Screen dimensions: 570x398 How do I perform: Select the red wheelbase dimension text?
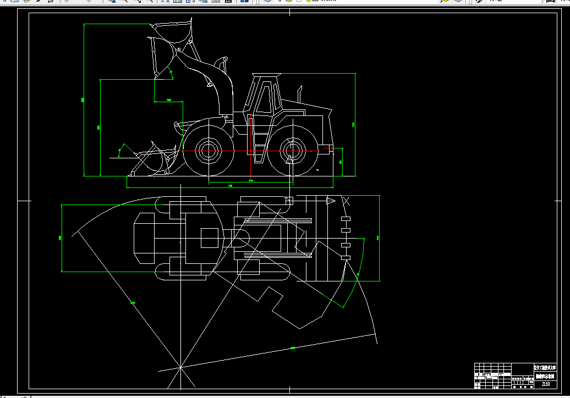(x=251, y=180)
